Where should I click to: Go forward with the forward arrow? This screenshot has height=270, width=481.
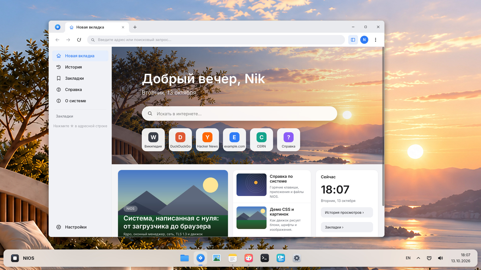click(x=68, y=40)
